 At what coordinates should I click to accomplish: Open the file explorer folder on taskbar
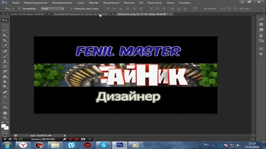55,145
